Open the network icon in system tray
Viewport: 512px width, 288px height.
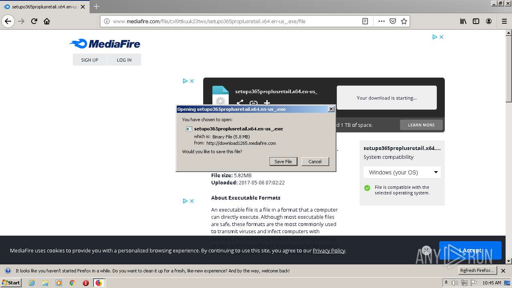pos(464,283)
